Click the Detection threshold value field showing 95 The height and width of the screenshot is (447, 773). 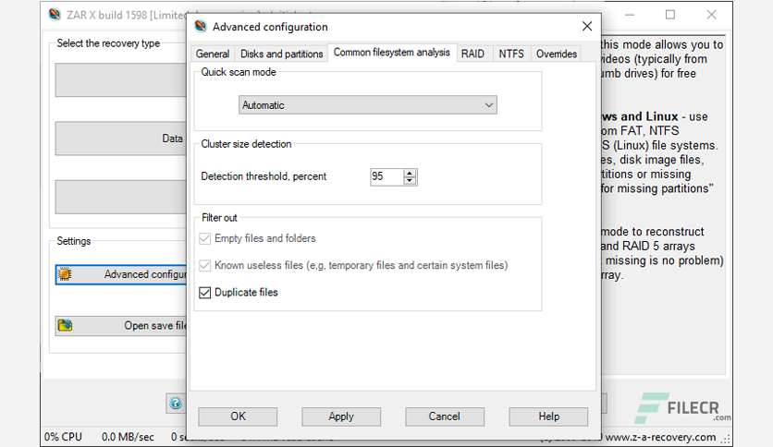[x=386, y=176]
